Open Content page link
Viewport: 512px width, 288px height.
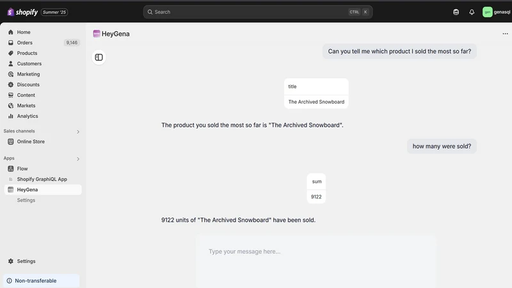click(26, 95)
